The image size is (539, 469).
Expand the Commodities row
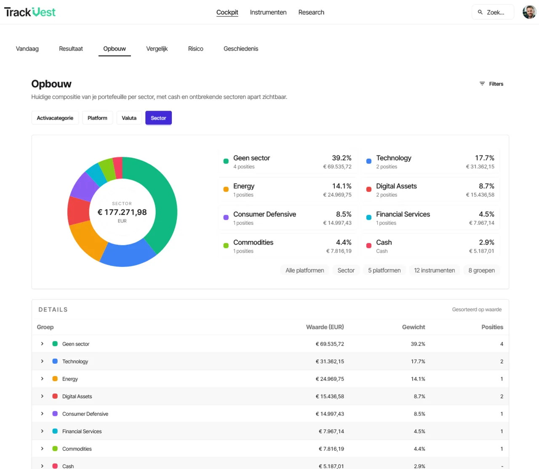tap(42, 448)
